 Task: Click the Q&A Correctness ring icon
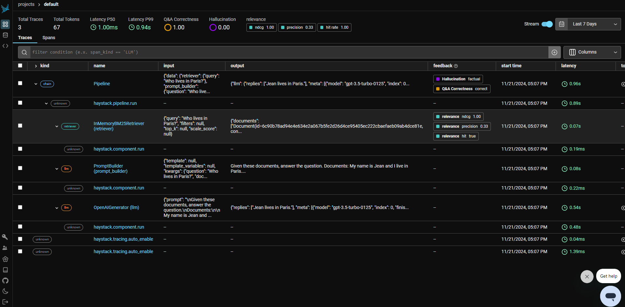tap(168, 27)
